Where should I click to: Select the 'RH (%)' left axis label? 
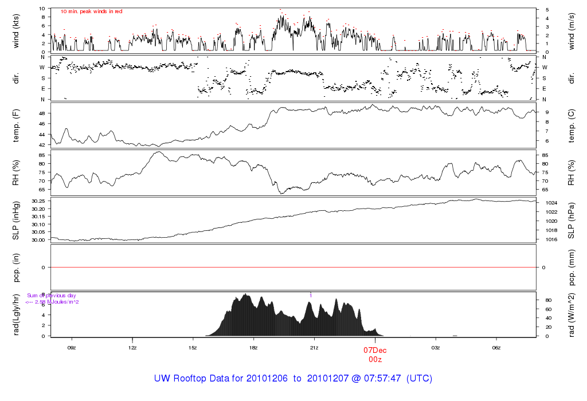click(x=15, y=173)
